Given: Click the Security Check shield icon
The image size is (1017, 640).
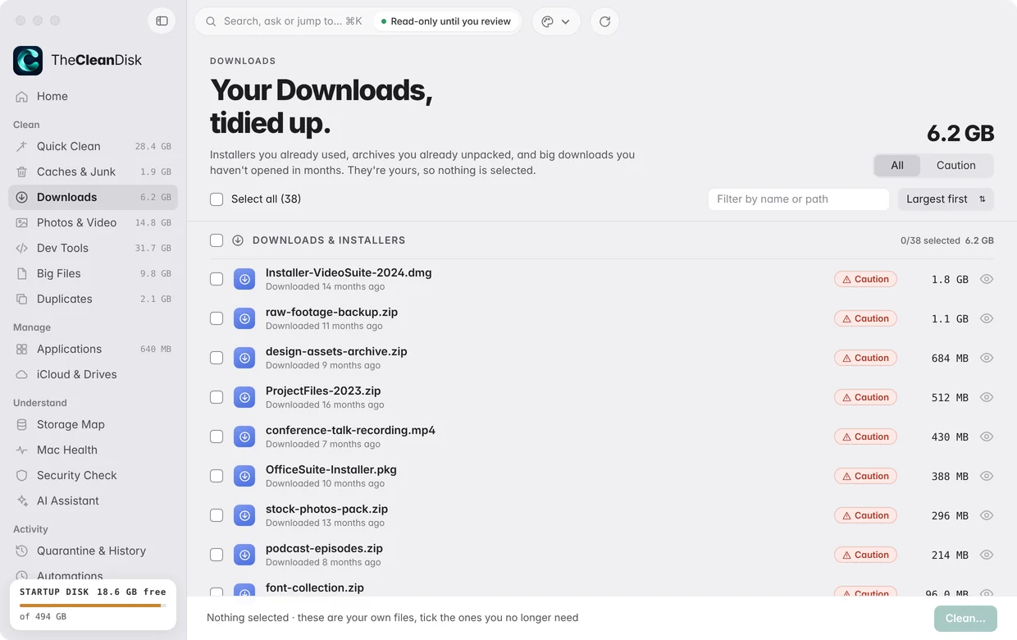Looking at the screenshot, I should point(22,475).
